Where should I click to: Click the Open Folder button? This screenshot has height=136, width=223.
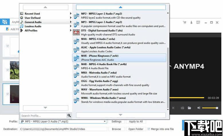(x=136, y=129)
